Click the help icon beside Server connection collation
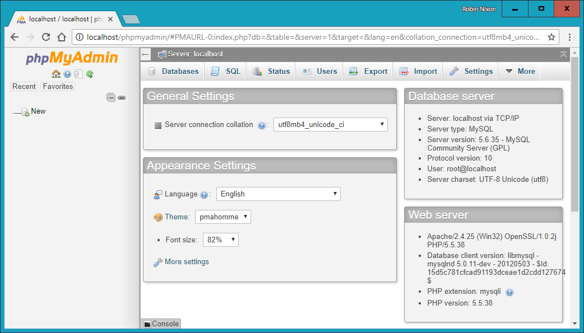 [261, 125]
